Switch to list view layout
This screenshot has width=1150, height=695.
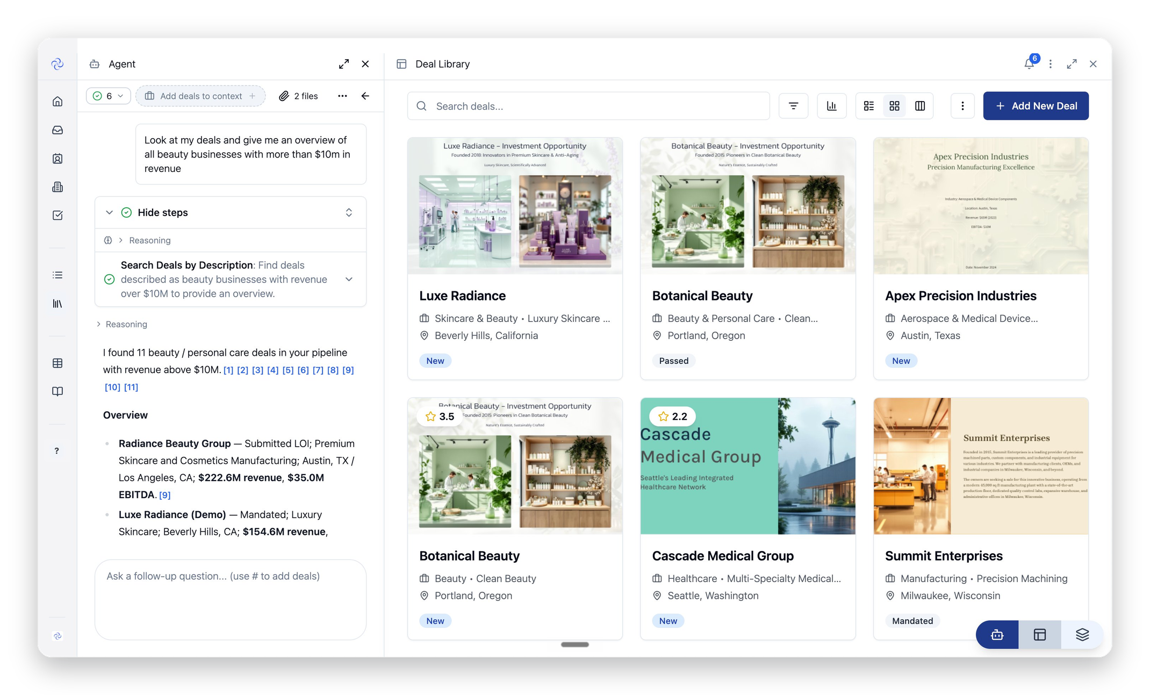(869, 106)
